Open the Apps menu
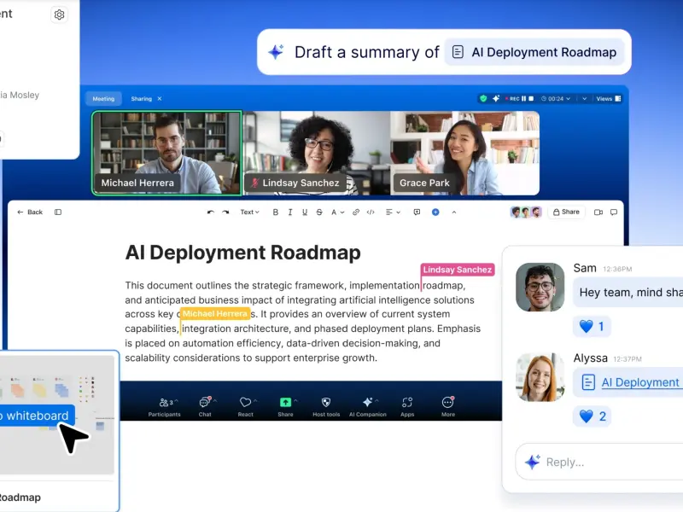This screenshot has height=512, width=683. pyautogui.click(x=407, y=407)
